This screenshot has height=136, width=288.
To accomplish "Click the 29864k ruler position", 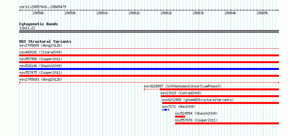I will (x=230, y=13).
